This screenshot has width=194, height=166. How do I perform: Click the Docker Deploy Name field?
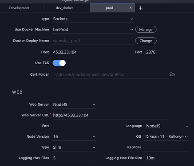pos(93,41)
